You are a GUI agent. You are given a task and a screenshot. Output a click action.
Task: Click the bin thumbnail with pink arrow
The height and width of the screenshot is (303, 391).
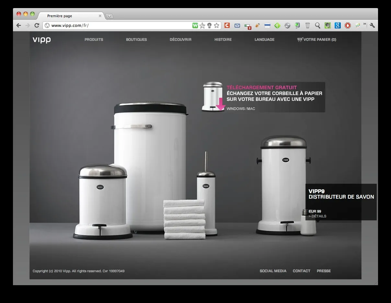213,97
